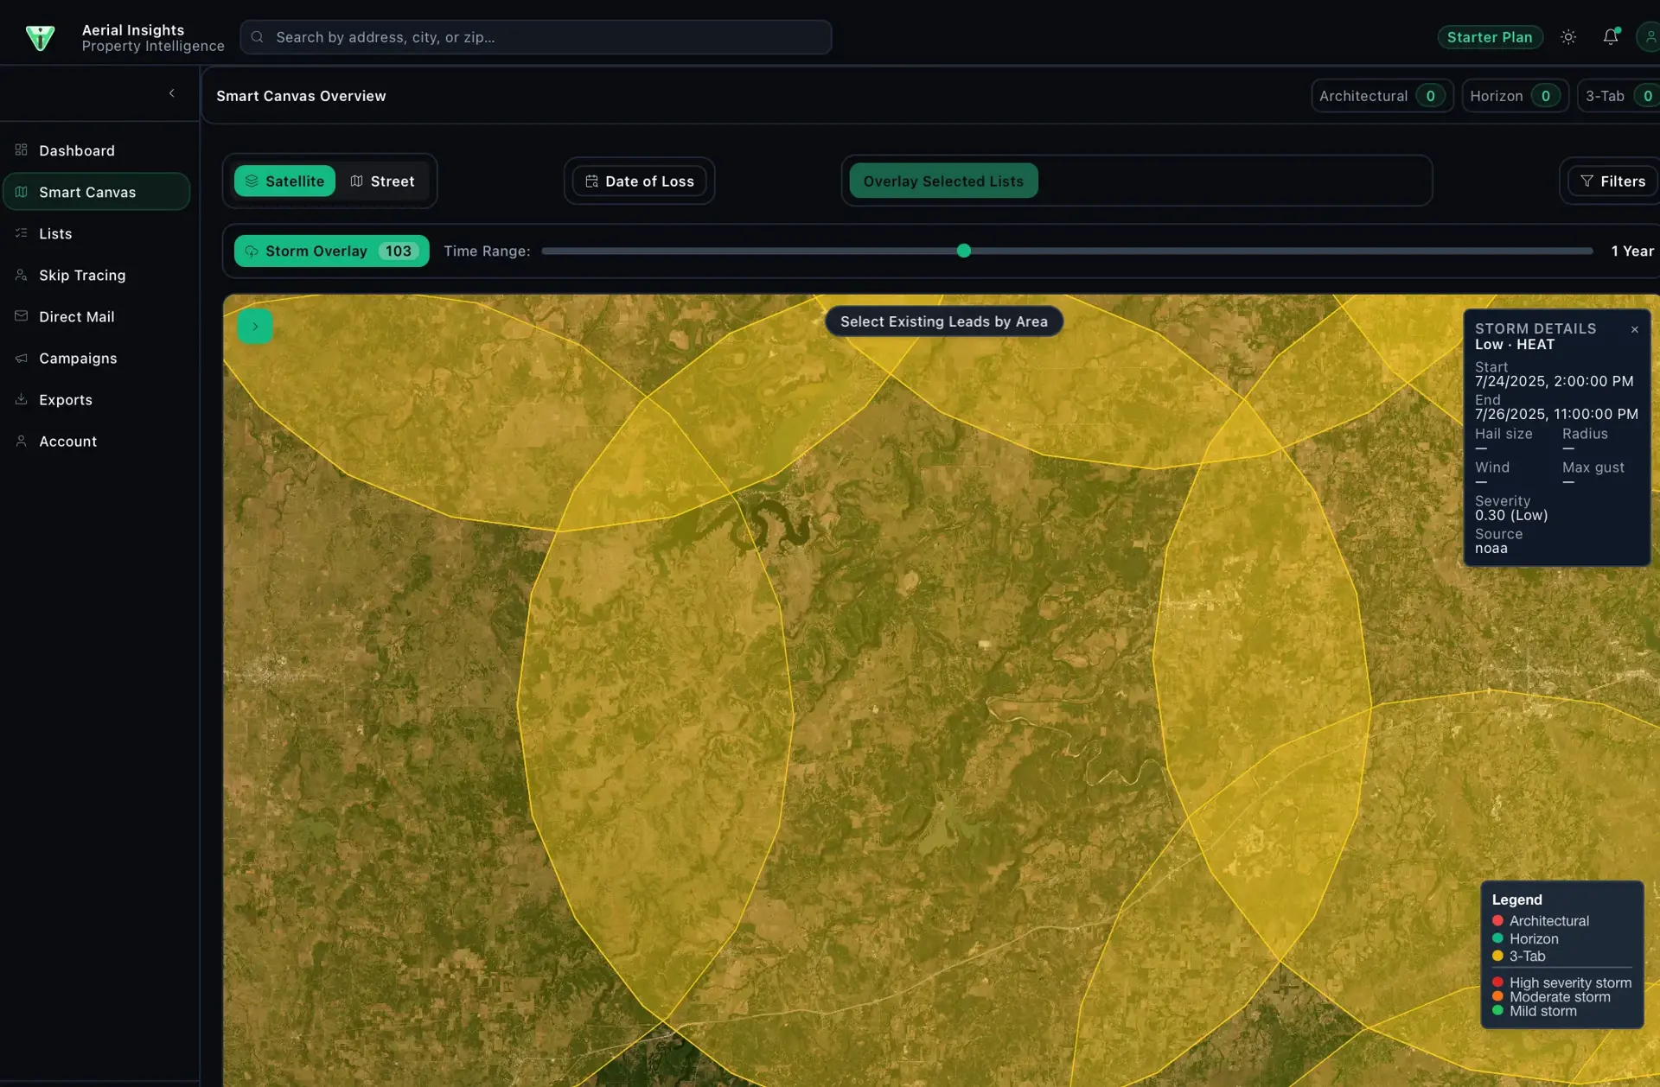Click the layers icon in Satellite button
The width and height of the screenshot is (1660, 1087).
click(x=252, y=181)
